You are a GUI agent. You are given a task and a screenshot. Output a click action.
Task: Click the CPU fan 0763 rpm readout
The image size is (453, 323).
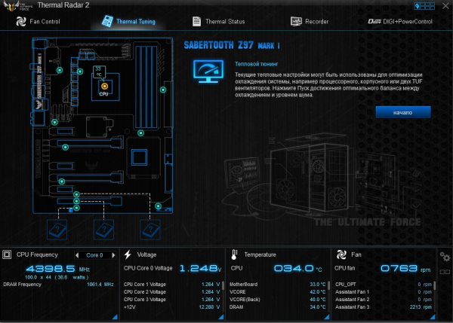pyautogui.click(x=405, y=269)
